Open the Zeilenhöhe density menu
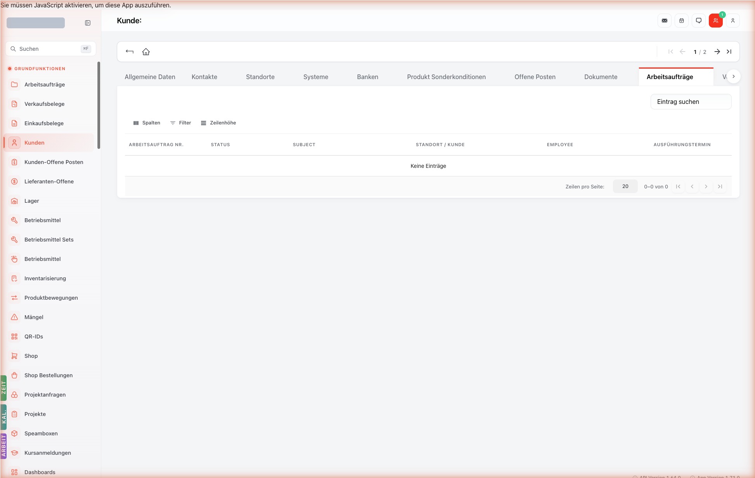755x478 pixels. tap(219, 123)
